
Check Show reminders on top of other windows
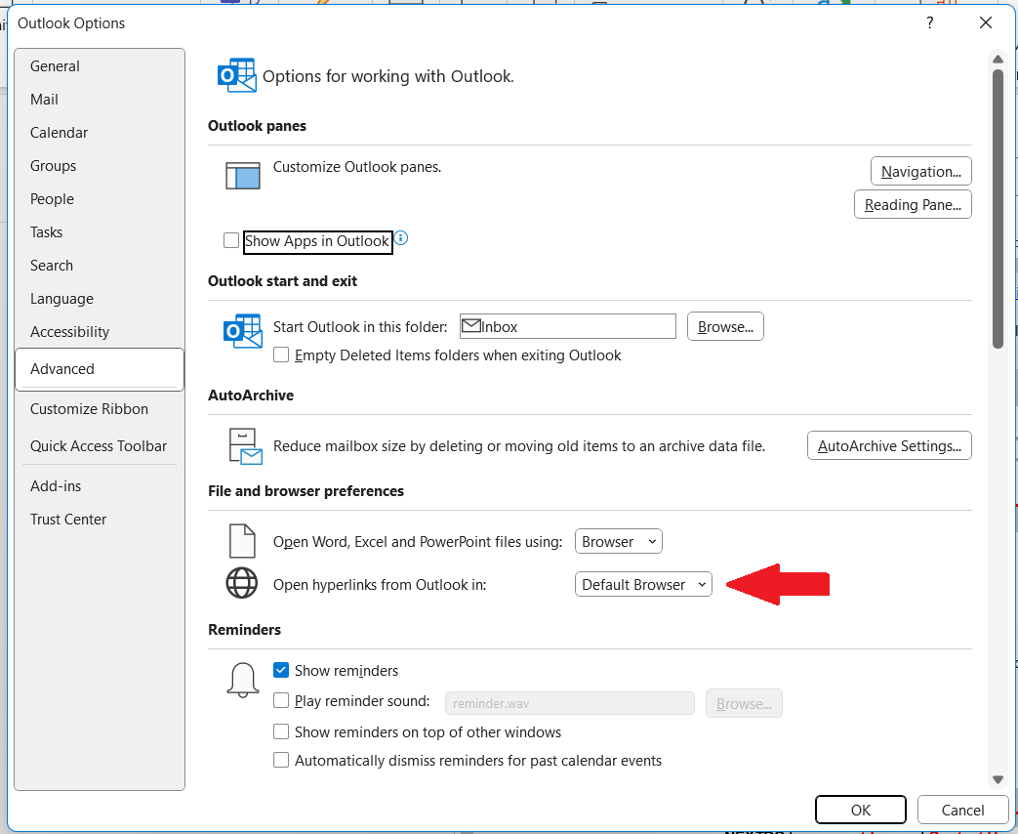[x=281, y=731]
